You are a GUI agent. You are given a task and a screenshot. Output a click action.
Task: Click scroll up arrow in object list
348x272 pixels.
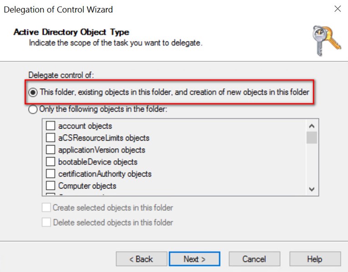pos(312,126)
